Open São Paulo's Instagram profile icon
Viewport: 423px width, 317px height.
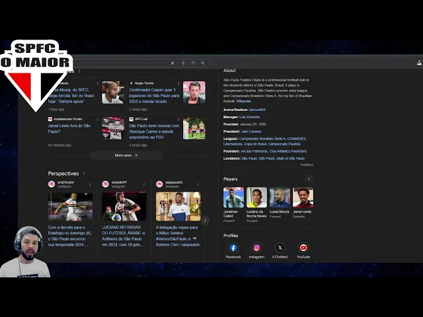pos(256,248)
